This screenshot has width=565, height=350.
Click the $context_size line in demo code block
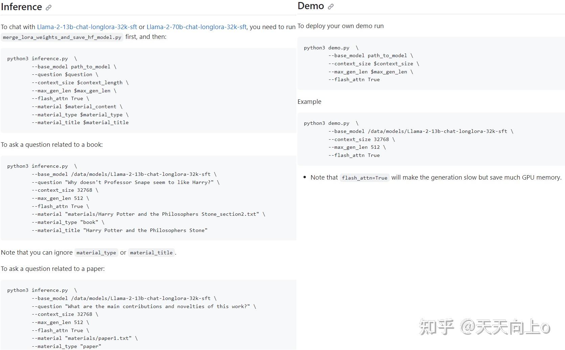pos(374,64)
